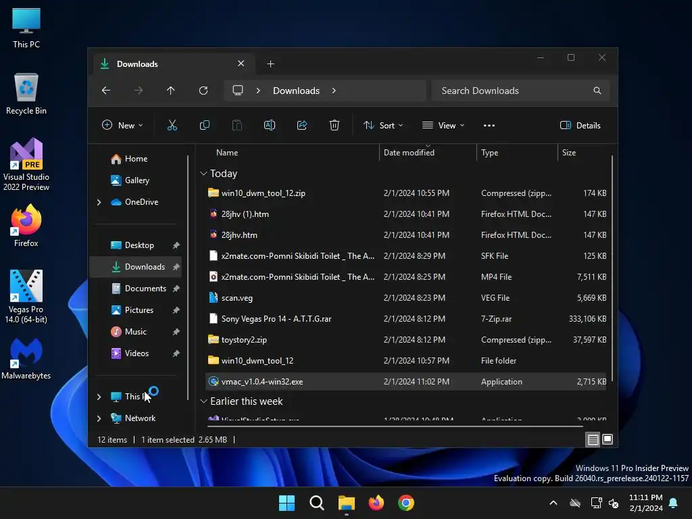Screen dimensions: 692x519
Task: Unpin Videos pin icon in sidebar
Action: coord(176,353)
